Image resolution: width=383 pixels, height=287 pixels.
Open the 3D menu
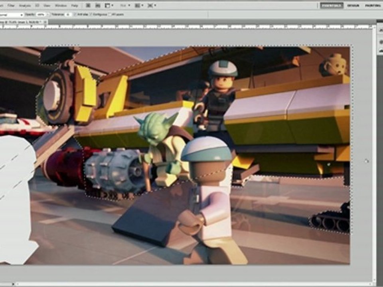[37, 5]
